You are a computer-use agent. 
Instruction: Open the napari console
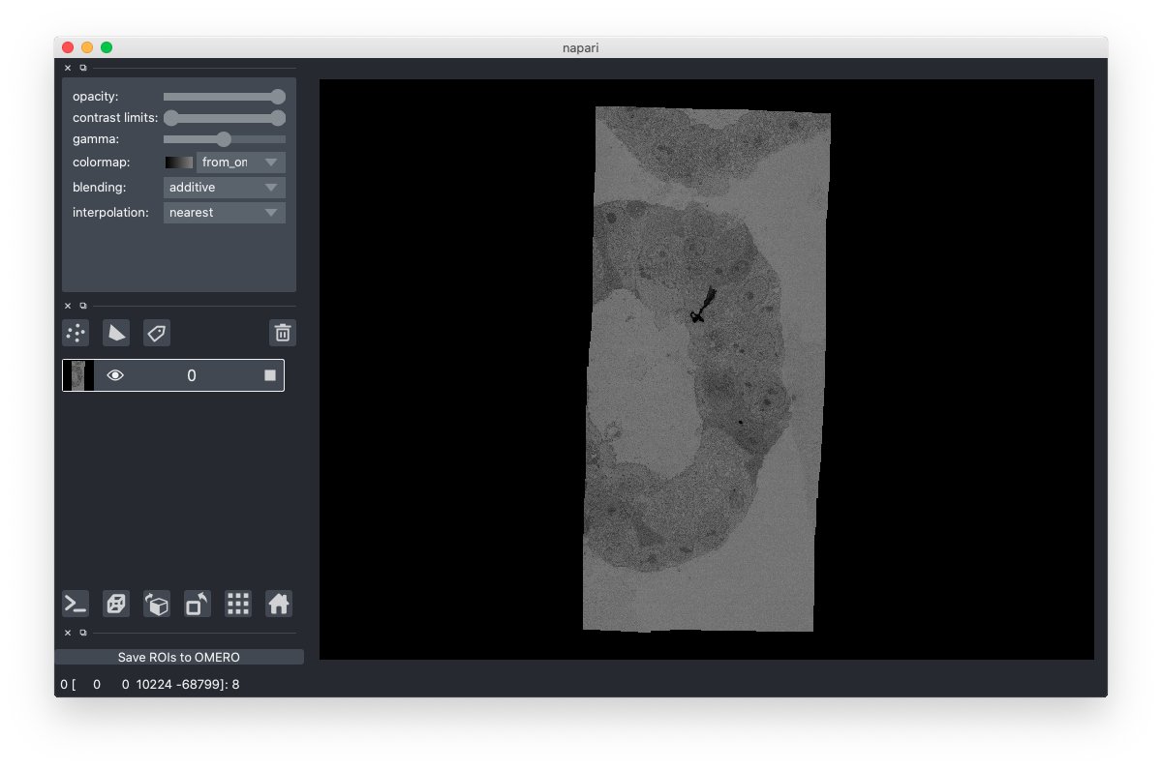coord(76,604)
